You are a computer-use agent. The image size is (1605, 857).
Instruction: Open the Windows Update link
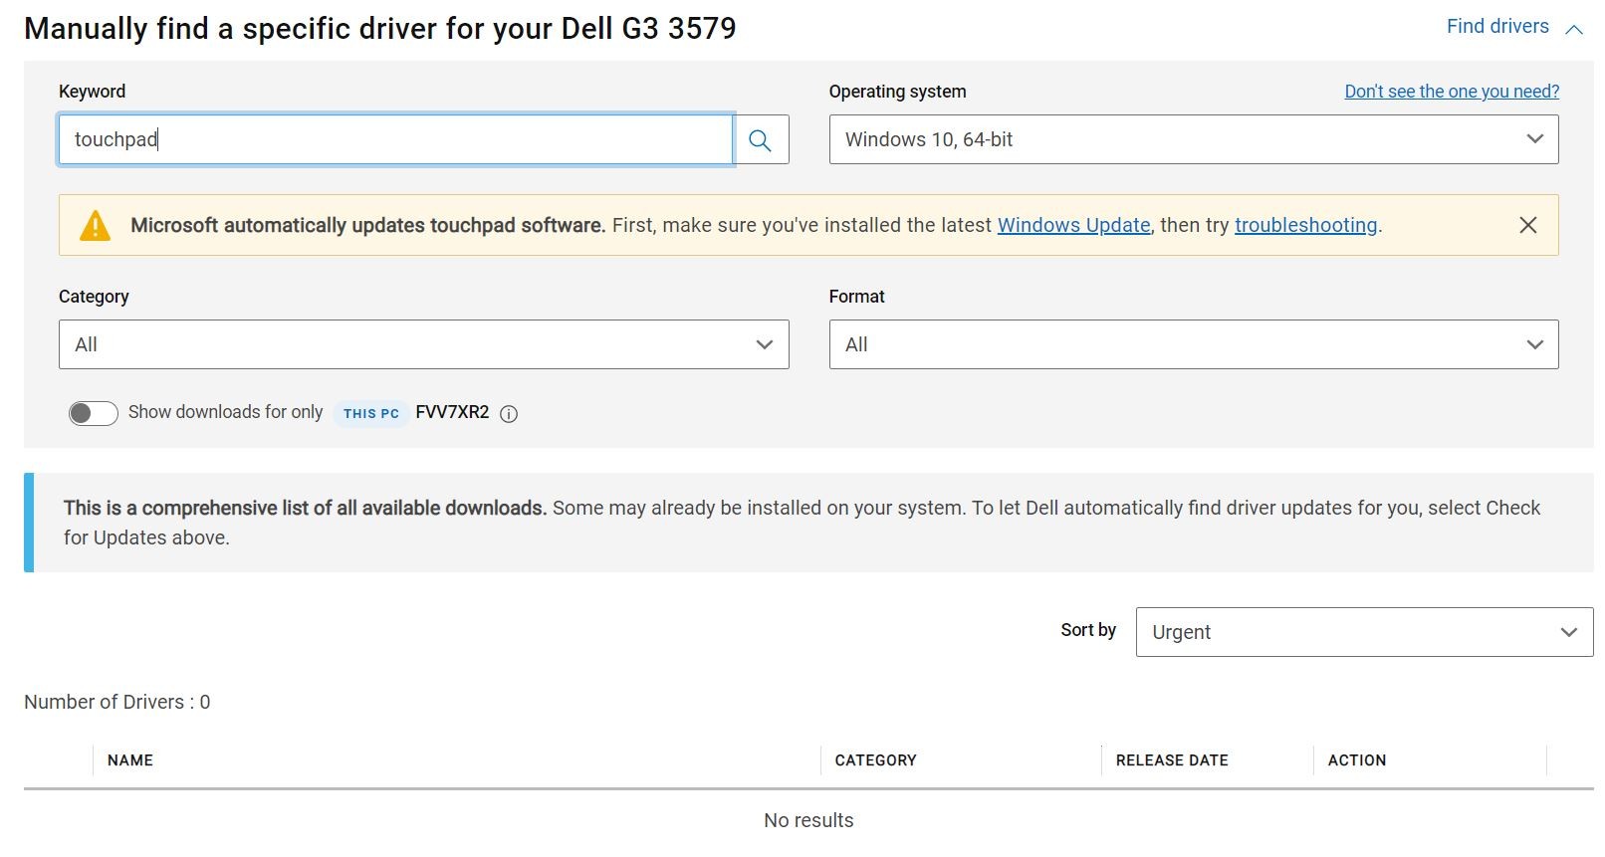click(1073, 225)
